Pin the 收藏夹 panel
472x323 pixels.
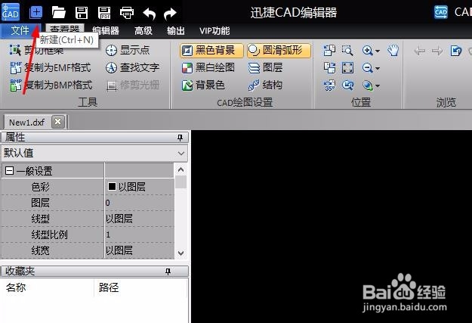[168, 271]
